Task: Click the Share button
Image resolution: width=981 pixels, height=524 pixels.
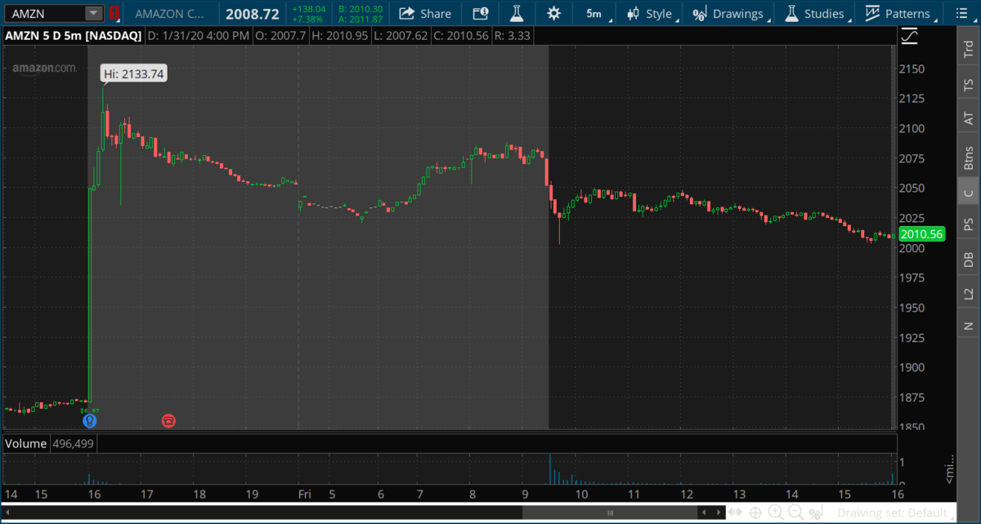Action: click(425, 13)
